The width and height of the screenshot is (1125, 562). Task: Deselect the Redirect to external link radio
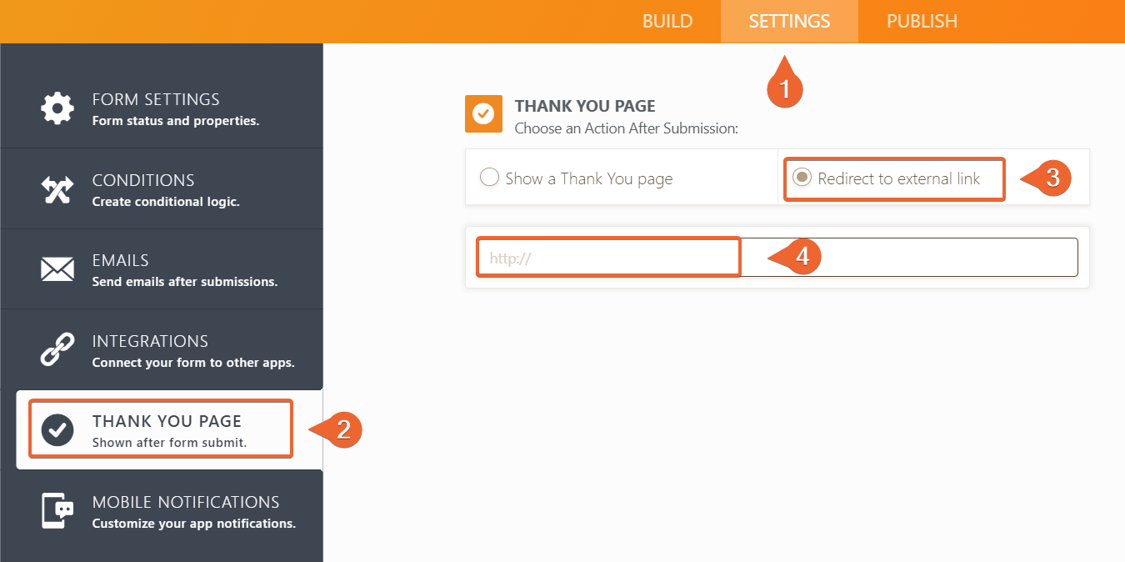point(800,178)
